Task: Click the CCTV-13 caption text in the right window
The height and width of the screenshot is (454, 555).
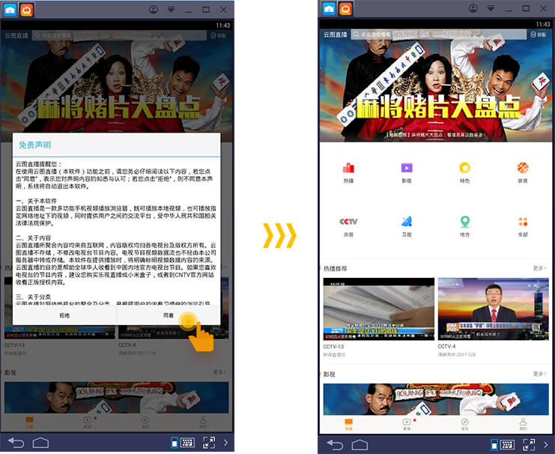Action: [333, 346]
